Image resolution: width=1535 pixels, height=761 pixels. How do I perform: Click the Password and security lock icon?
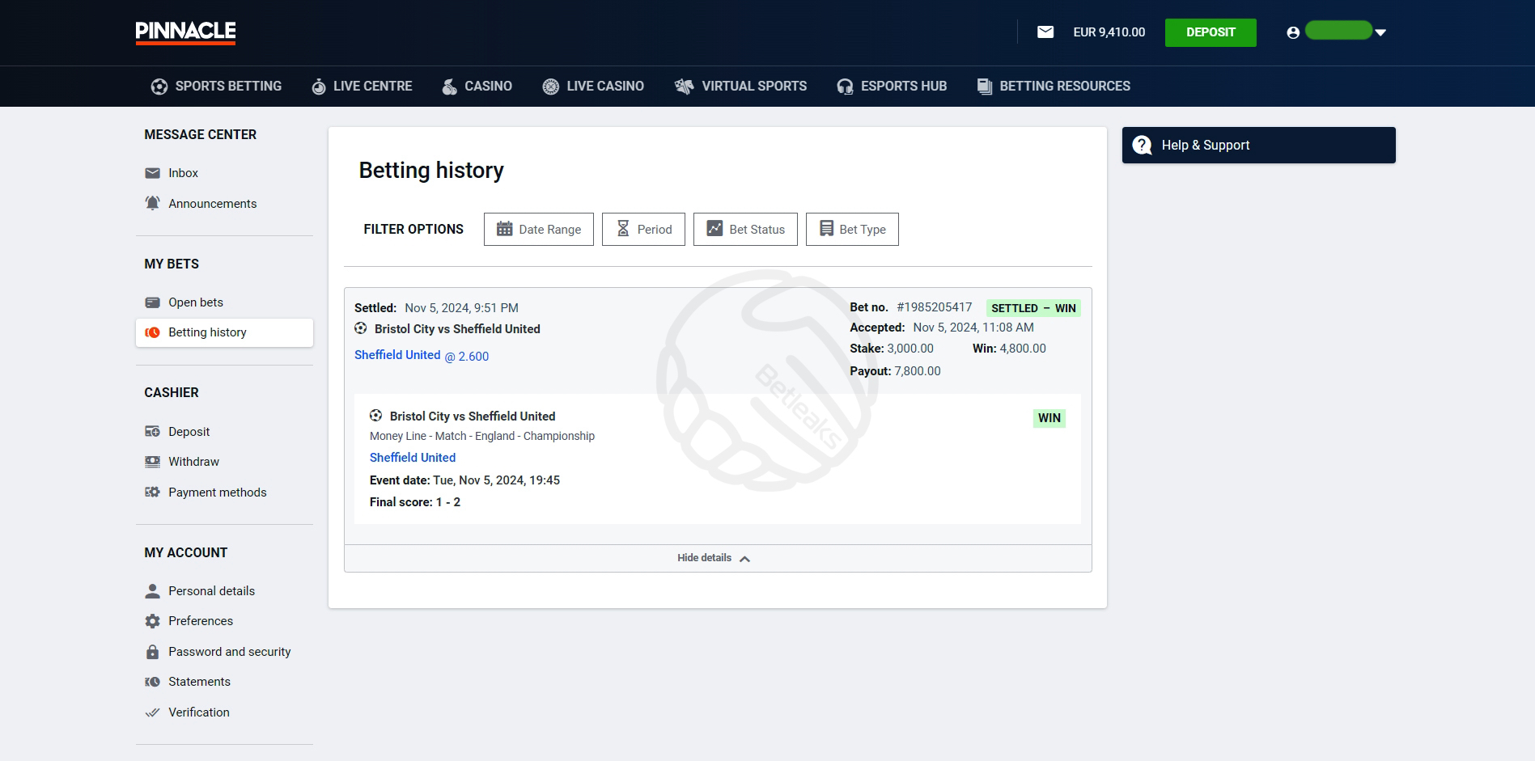pos(152,652)
